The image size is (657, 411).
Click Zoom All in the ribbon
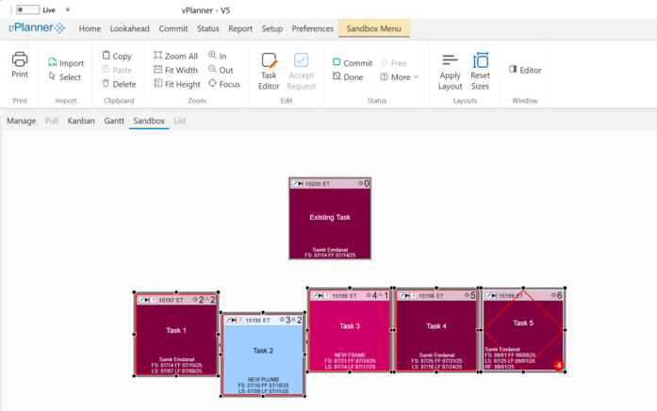pyautogui.click(x=175, y=56)
